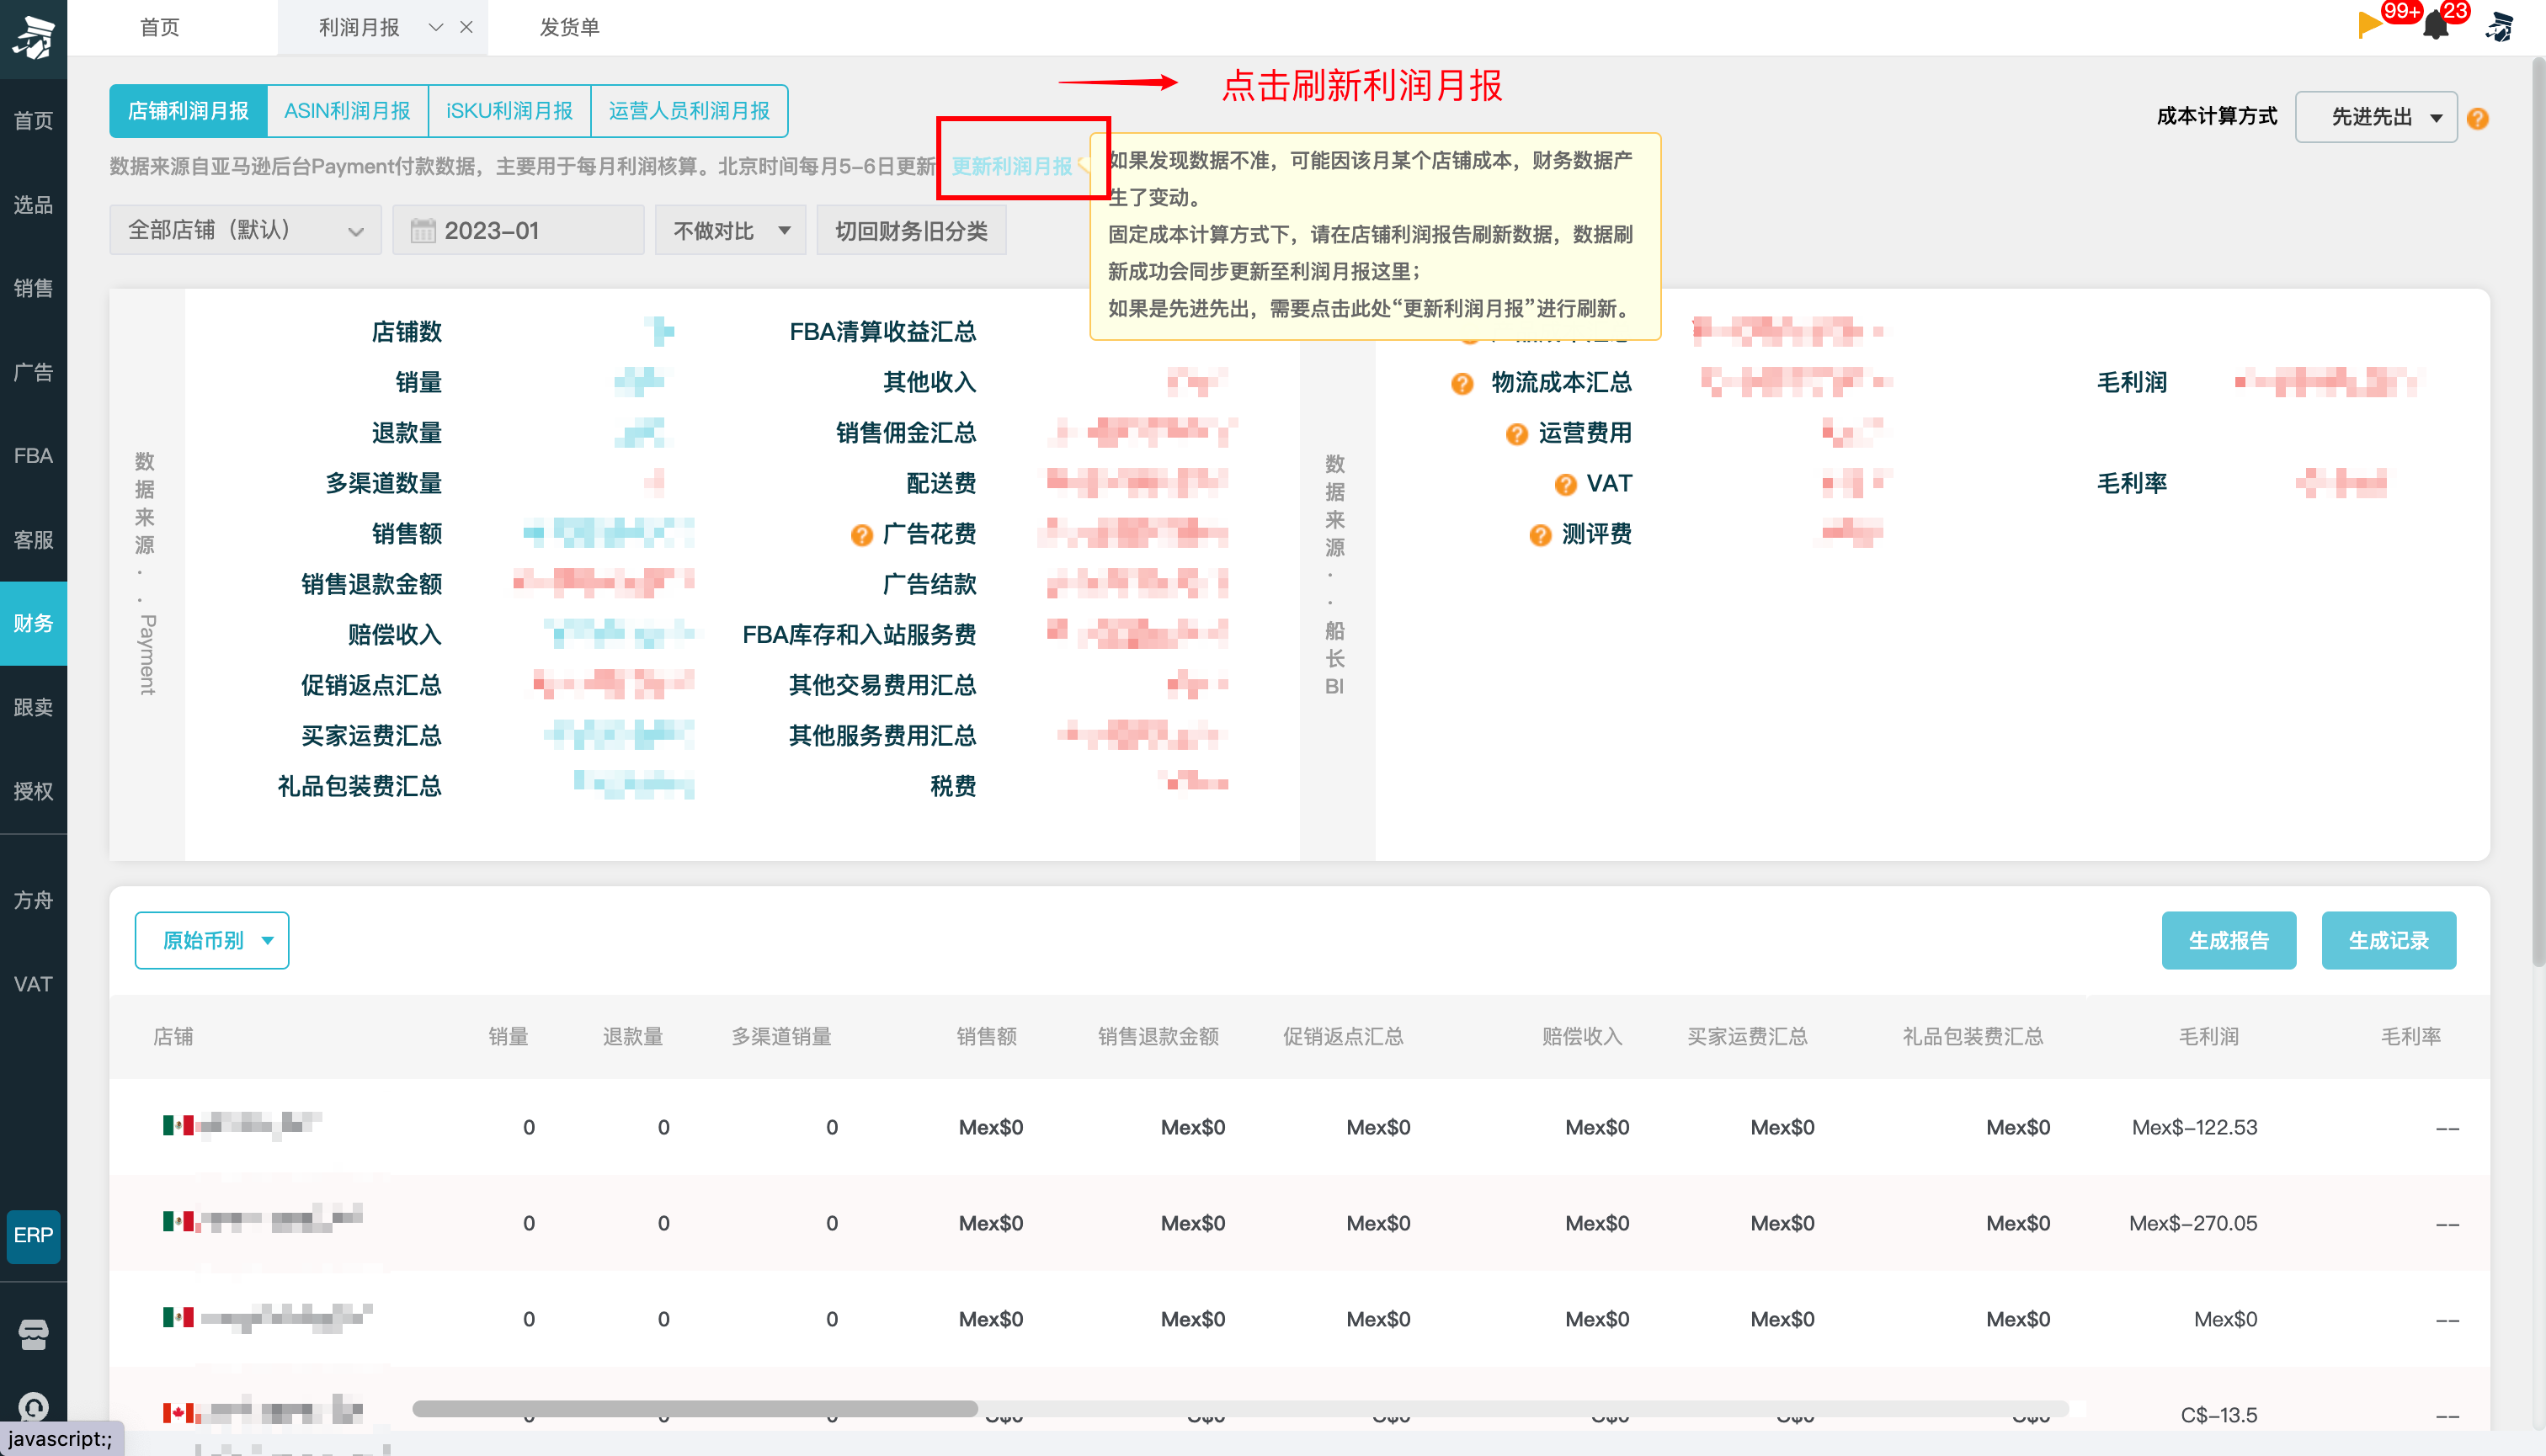Open the 原始币别 currency dropdown
This screenshot has height=1456, width=2546.
point(212,940)
